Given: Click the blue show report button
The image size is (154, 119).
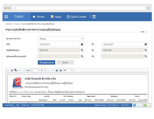Looking at the screenshot, I should pyautogui.click(x=46, y=62).
